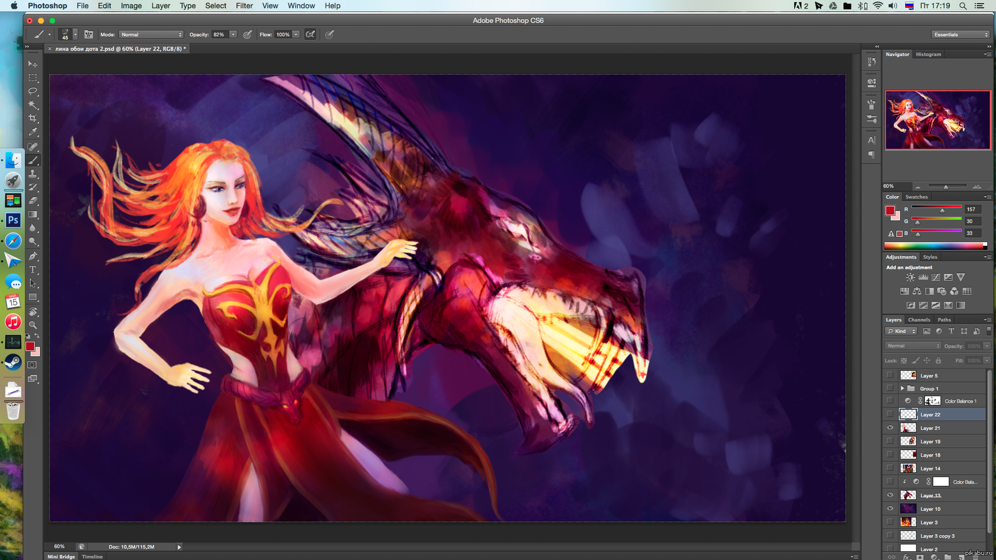Open the Flow percentage dropdown arrow
996x560 pixels.
[296, 35]
